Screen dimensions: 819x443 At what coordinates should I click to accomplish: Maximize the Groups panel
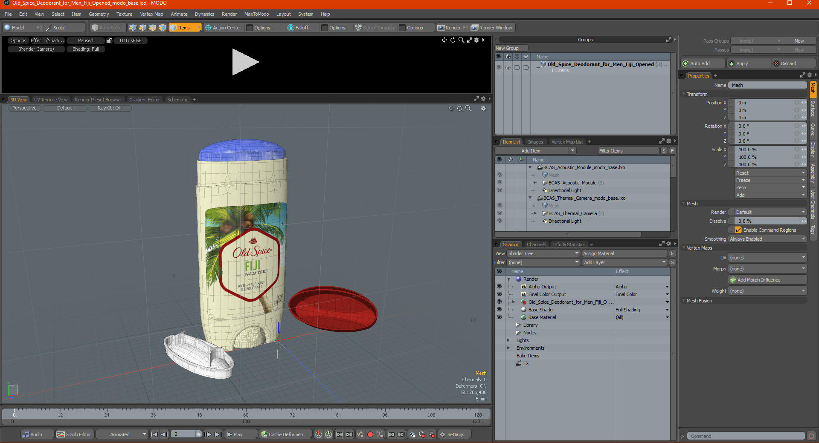point(668,40)
